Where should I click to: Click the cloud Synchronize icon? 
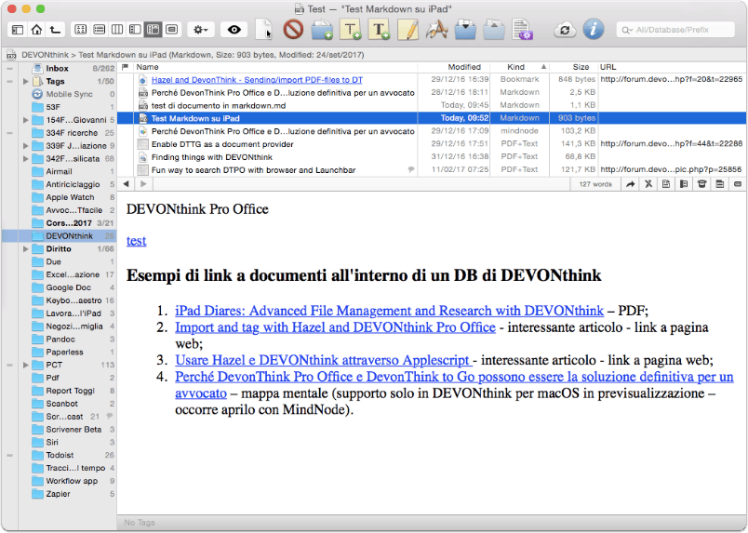[565, 30]
